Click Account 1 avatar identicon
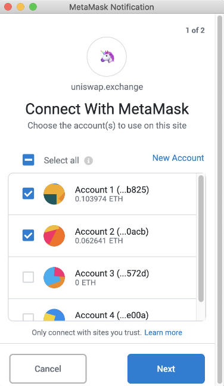 point(54,194)
